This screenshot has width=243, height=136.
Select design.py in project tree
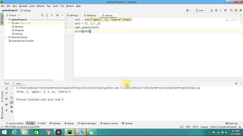[19, 30]
